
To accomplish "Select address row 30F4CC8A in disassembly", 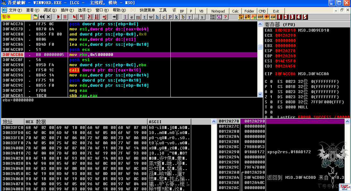I will tap(129, 55).
